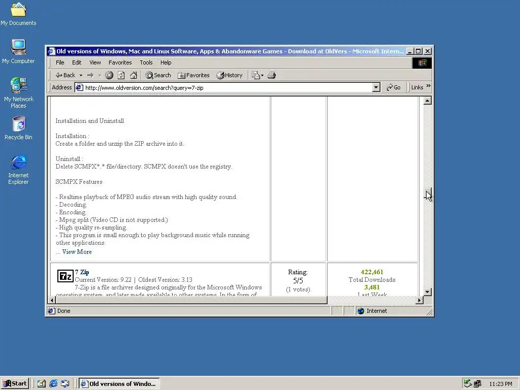Click the horizontal scrollbar right arrow
The image size is (520, 390).
tap(419, 300)
